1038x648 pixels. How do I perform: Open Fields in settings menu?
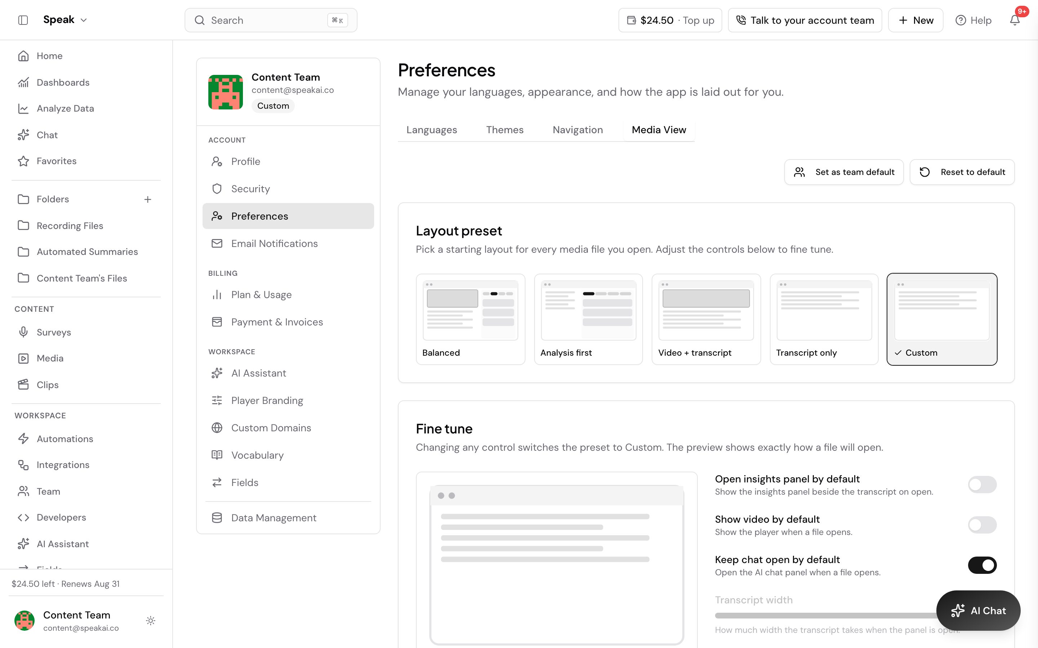coord(288,482)
